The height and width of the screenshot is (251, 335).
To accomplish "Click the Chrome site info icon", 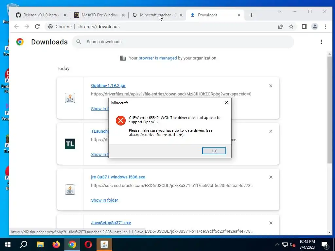I will [50, 26].
